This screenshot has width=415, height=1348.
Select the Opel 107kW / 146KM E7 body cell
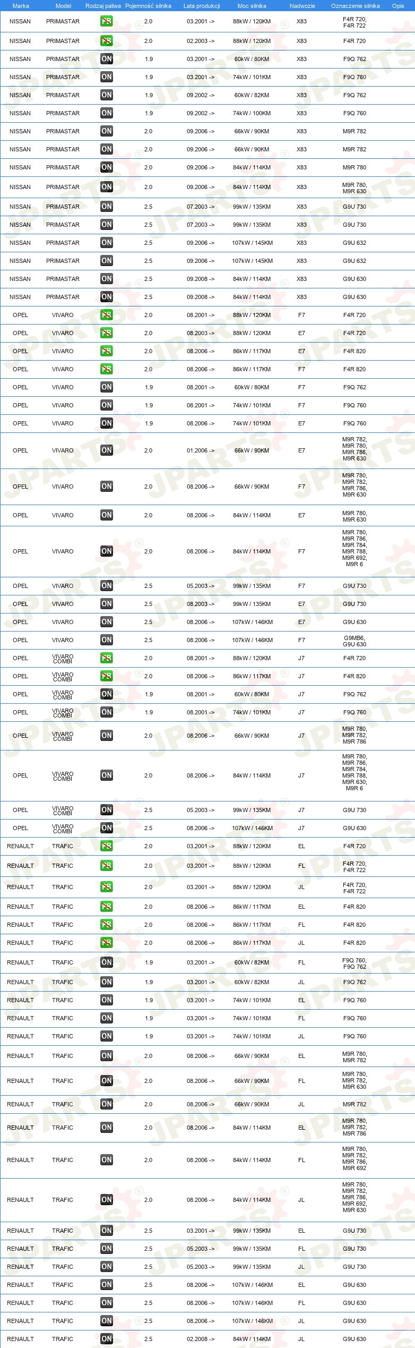pos(301,622)
